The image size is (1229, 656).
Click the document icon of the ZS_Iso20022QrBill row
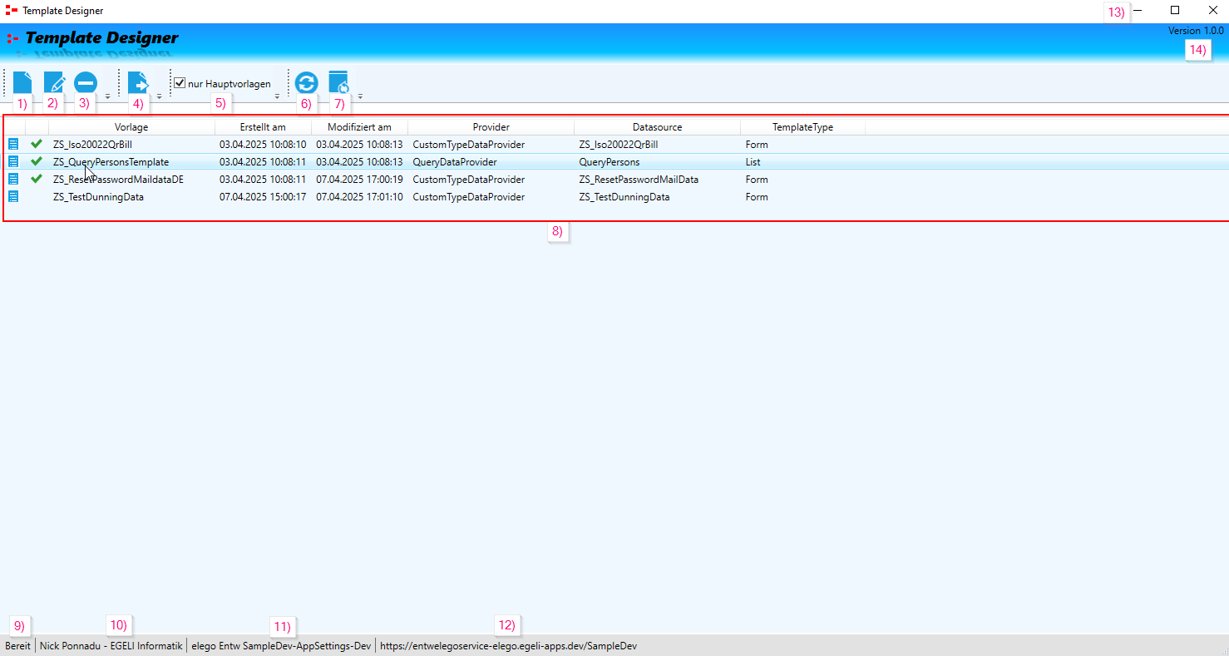click(13, 144)
